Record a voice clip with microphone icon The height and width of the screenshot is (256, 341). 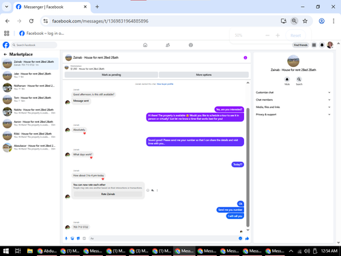[66, 238]
